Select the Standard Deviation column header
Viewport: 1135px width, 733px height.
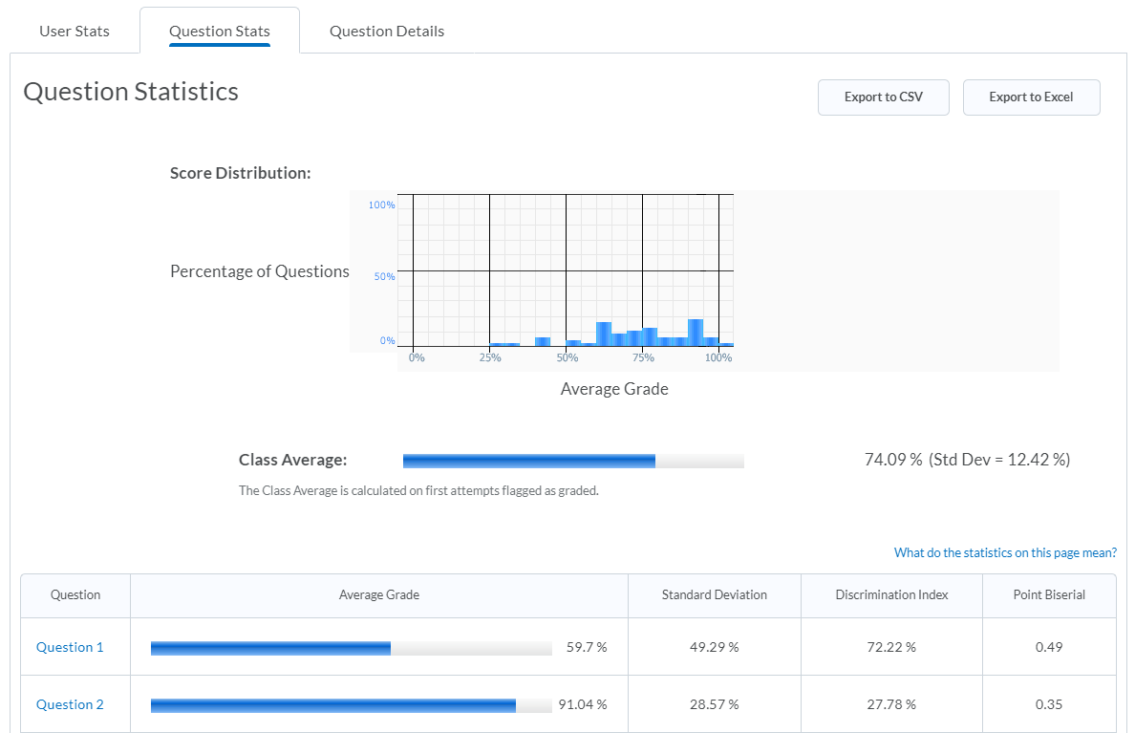click(715, 594)
